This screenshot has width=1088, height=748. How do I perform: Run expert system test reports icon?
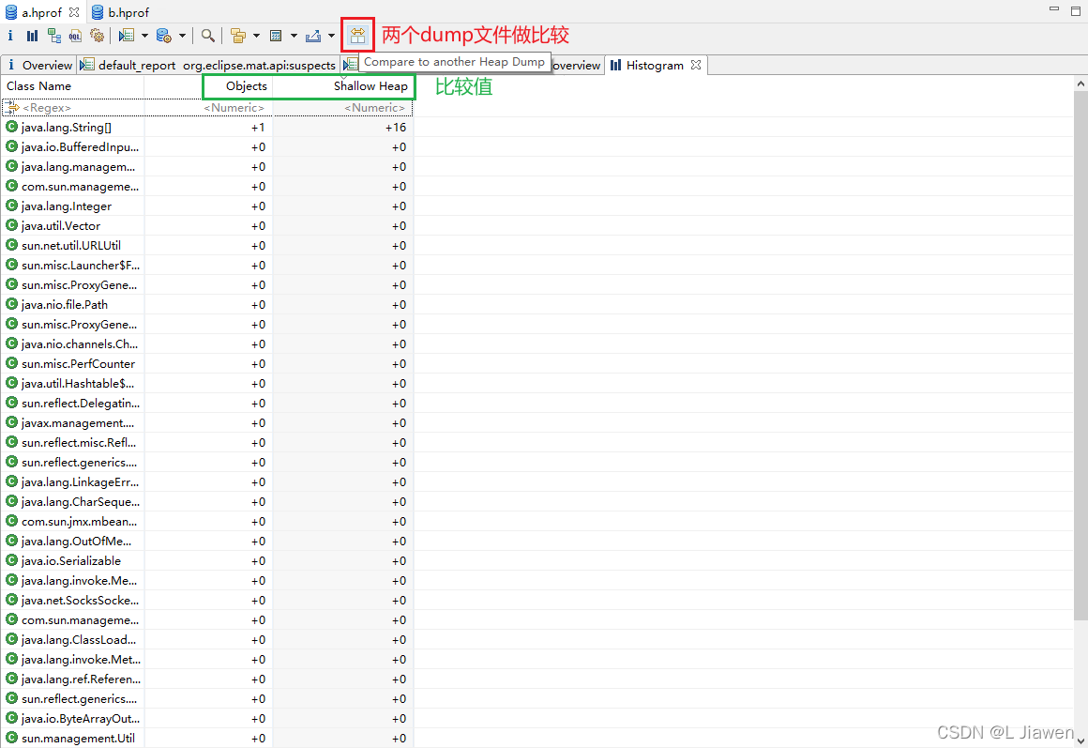click(127, 36)
